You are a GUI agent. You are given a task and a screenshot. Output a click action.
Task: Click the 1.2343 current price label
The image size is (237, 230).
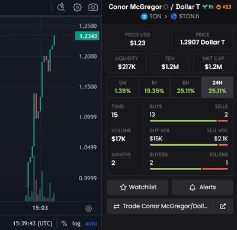[x=87, y=36]
